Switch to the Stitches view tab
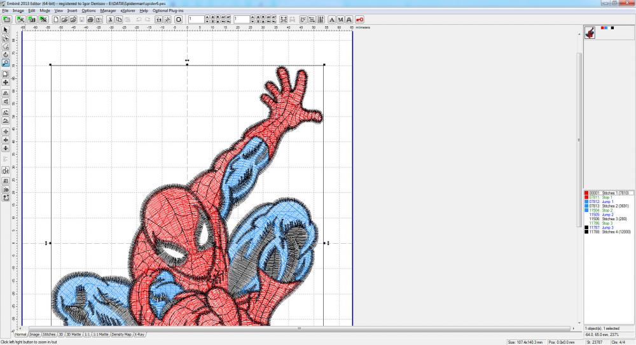 [x=49, y=334]
